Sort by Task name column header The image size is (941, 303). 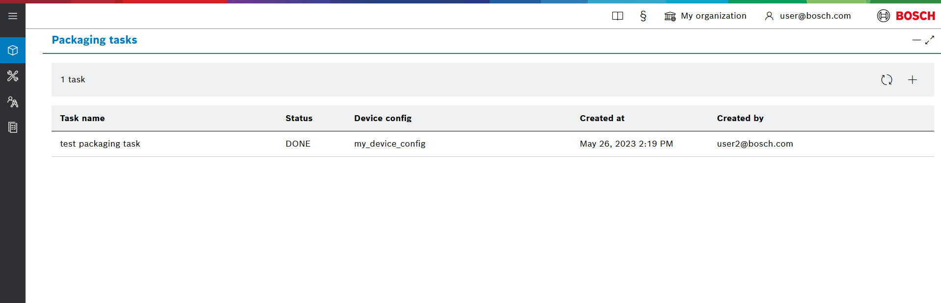[x=83, y=118]
